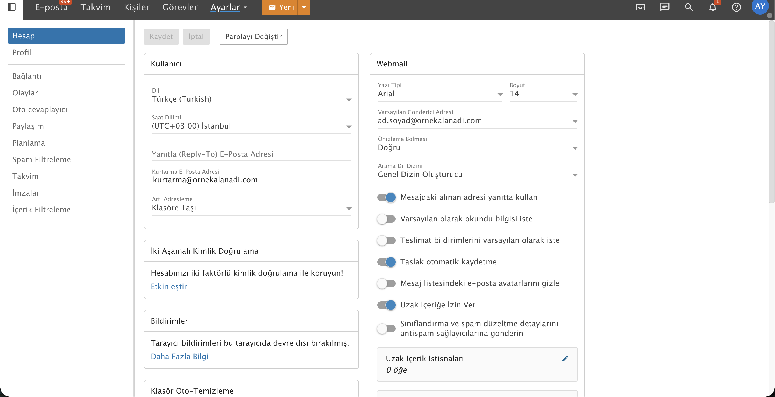Disable Taslak otomatik kaydetme switch

(387, 262)
